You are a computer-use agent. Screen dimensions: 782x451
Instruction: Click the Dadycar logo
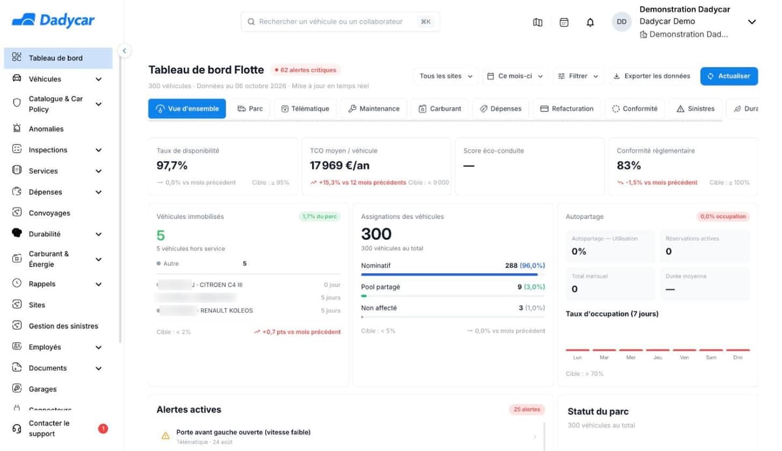pos(53,20)
